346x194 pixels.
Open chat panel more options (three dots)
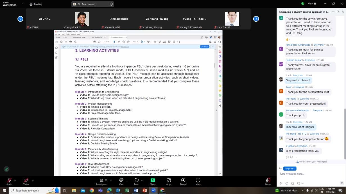[x=333, y=12]
